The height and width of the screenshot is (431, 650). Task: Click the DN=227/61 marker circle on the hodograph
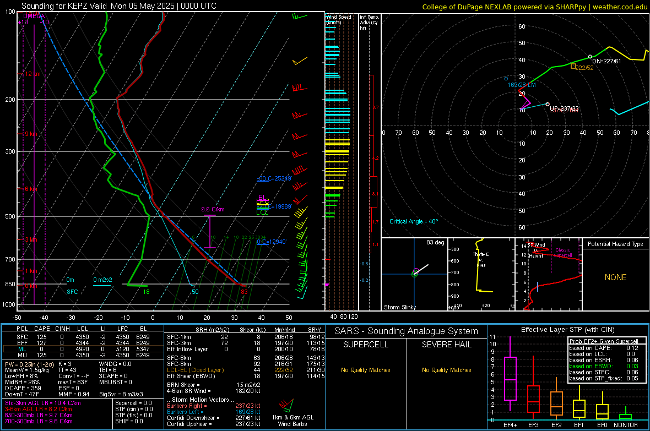591,57
